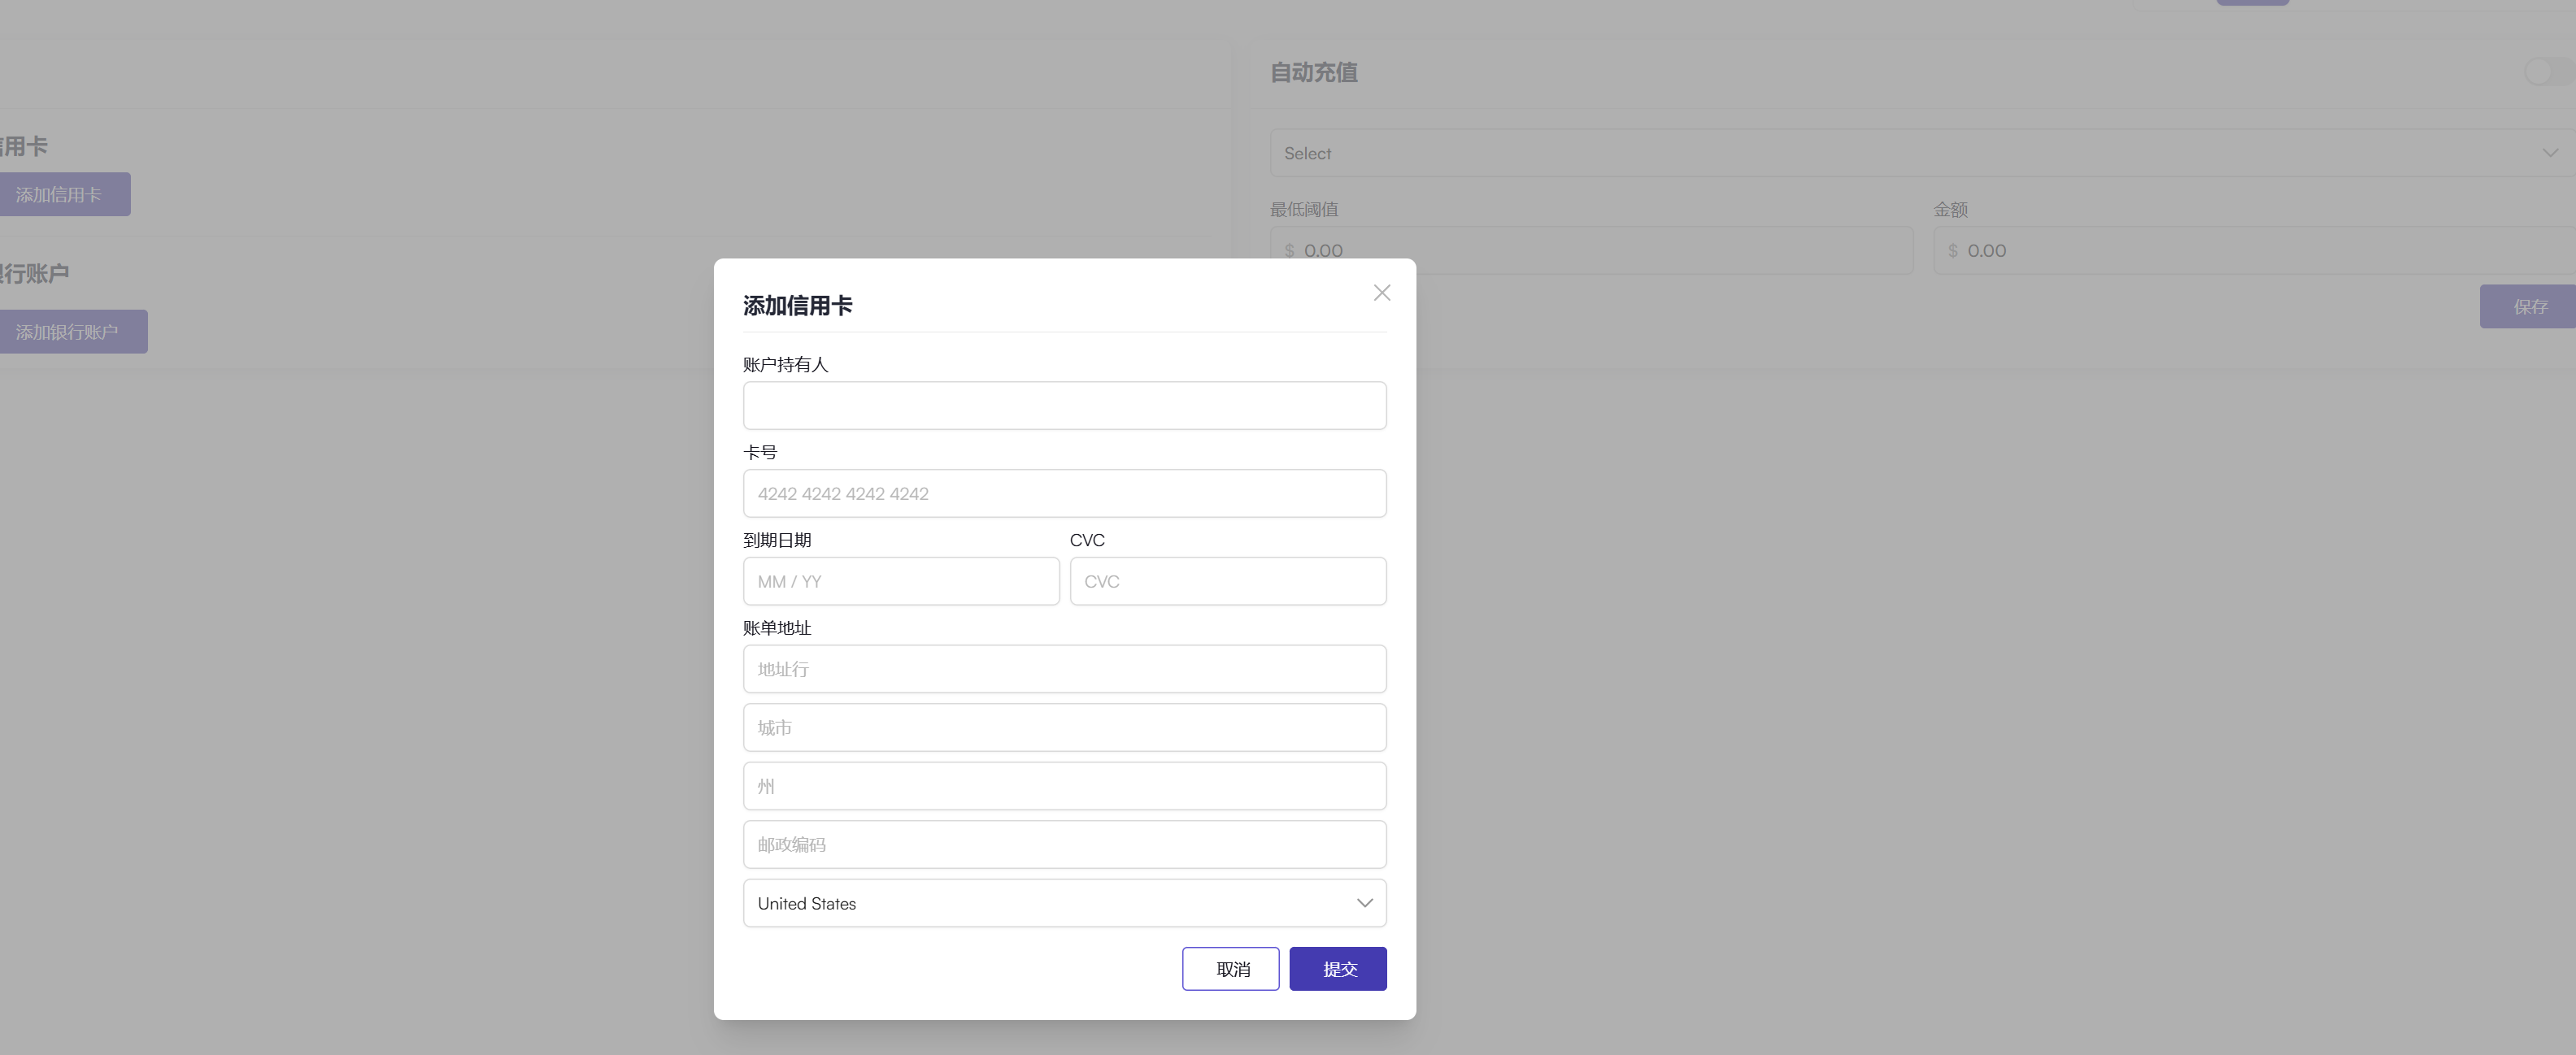This screenshot has width=2576, height=1055.
Task: Submit the card with 提交 button
Action: pos(1337,969)
